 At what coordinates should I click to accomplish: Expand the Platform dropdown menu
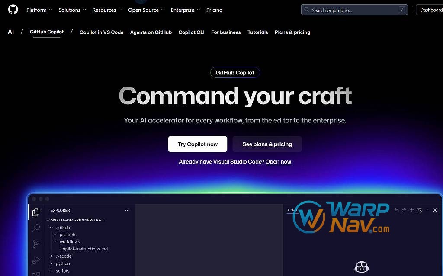click(39, 10)
